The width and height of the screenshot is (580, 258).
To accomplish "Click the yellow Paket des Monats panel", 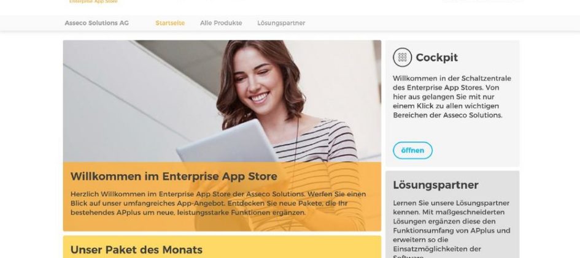I will [222, 247].
